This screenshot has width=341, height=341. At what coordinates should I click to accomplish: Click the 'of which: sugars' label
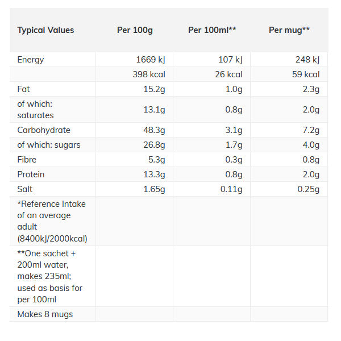(49, 145)
